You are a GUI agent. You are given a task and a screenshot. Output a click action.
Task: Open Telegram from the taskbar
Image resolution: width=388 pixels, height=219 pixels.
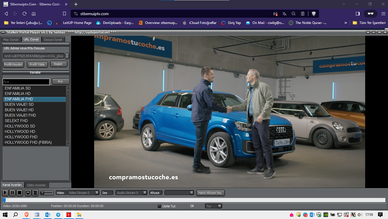58,215
